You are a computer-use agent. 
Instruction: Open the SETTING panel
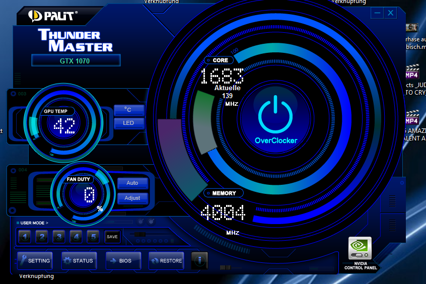[x=35, y=261]
